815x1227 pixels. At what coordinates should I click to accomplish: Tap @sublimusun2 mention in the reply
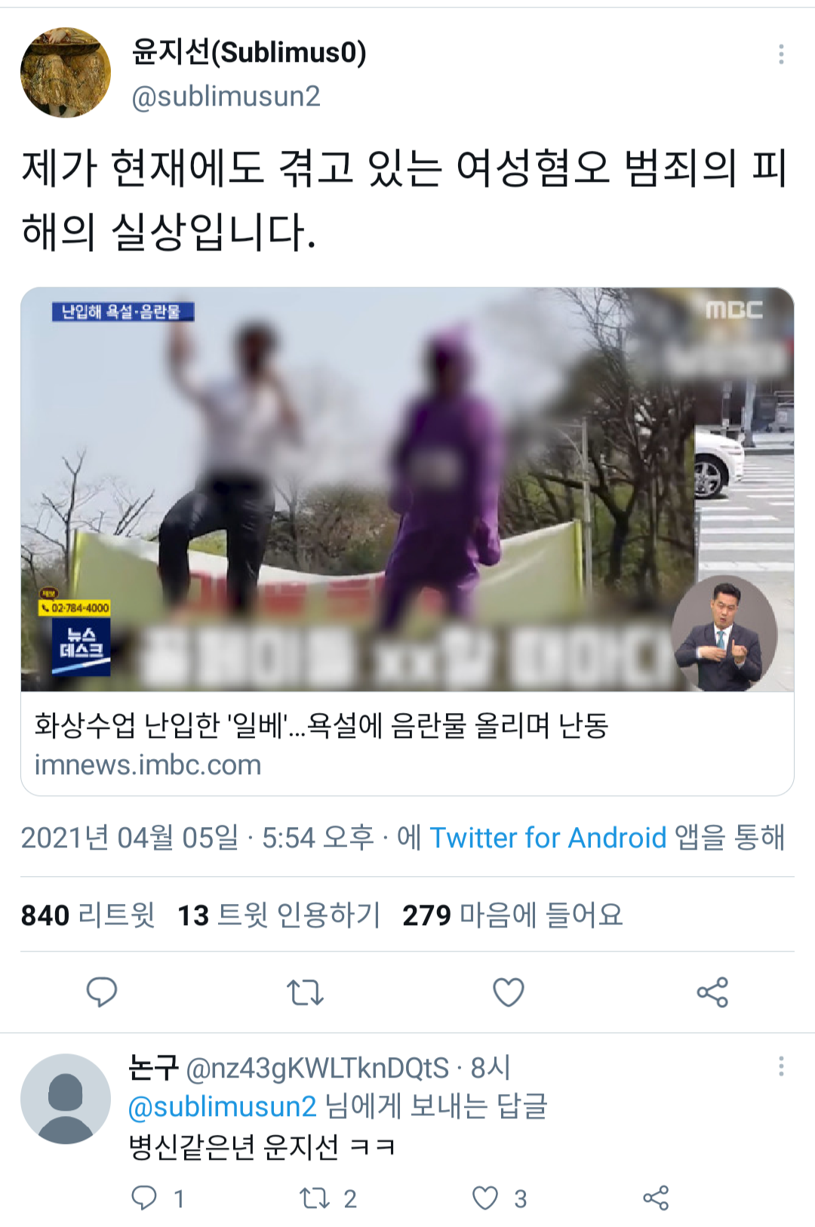coord(223,1106)
